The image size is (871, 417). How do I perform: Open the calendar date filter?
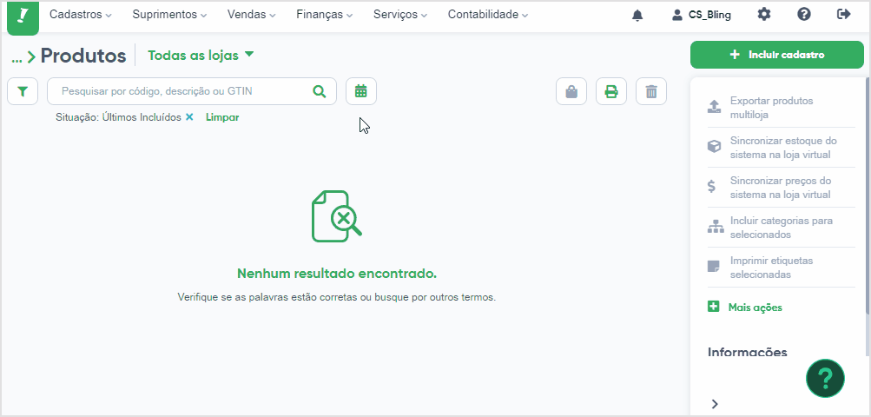(361, 91)
